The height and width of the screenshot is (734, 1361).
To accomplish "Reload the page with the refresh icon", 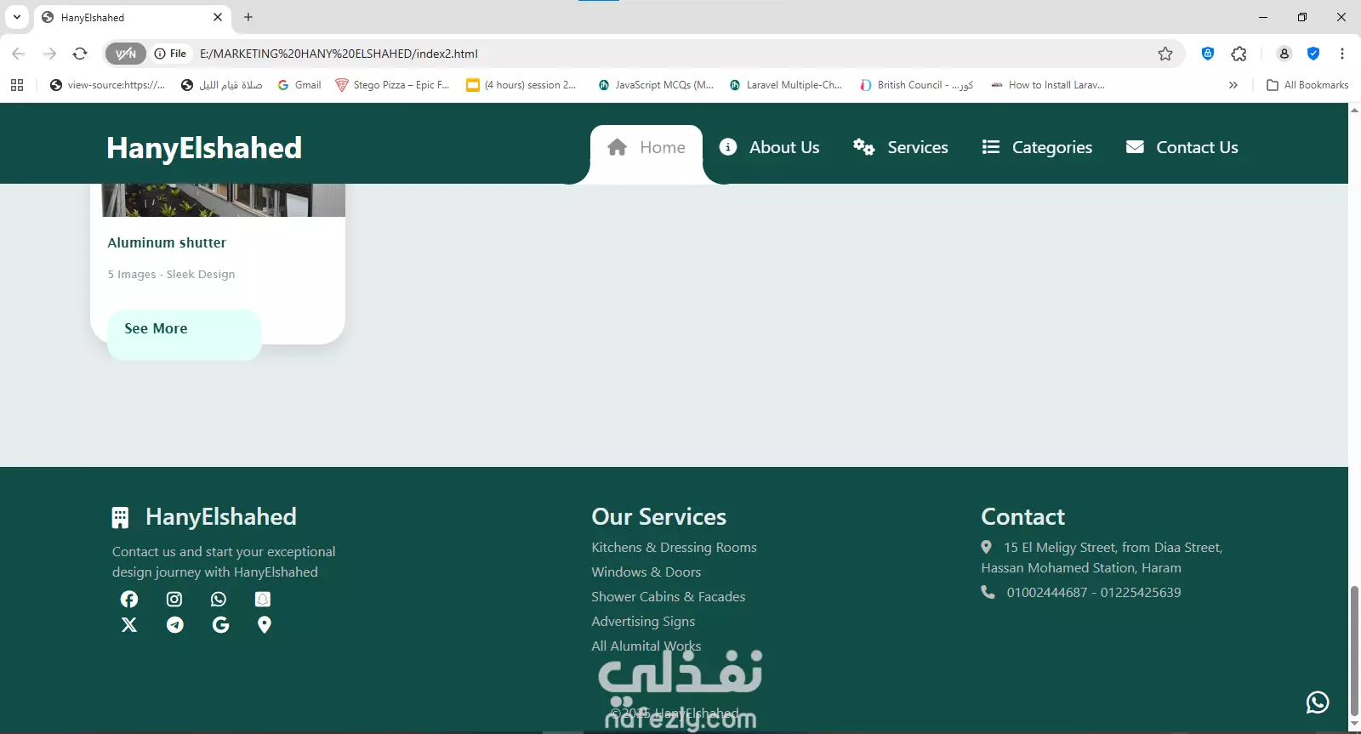I will point(80,54).
